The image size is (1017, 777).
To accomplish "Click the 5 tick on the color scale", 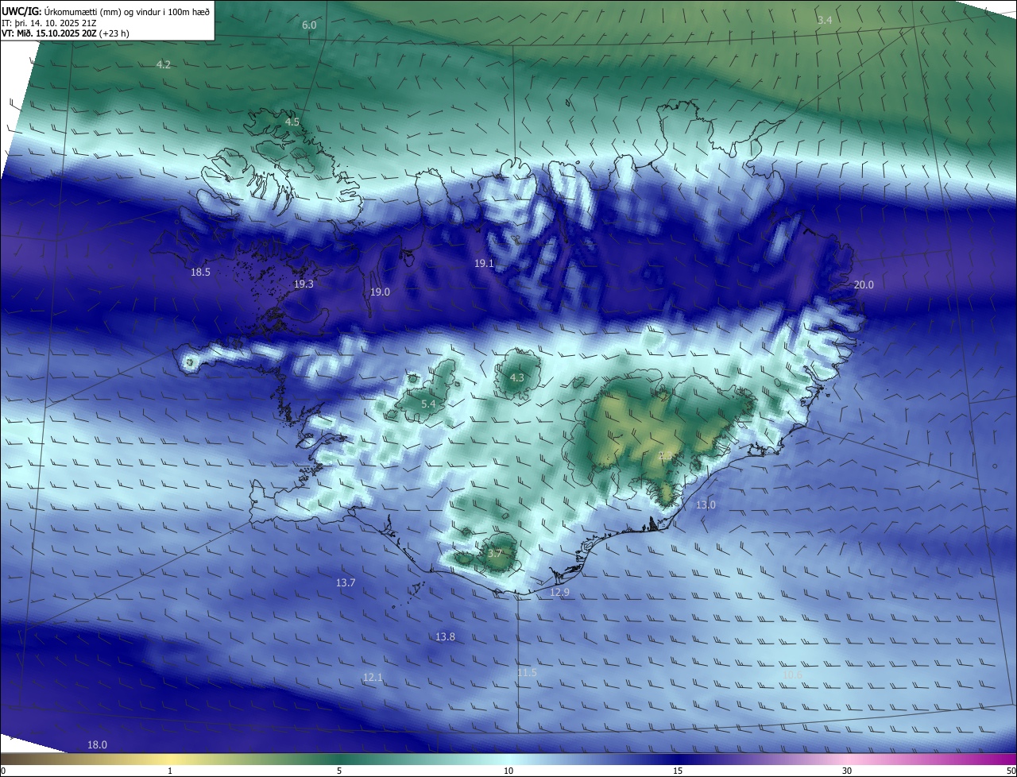I will [339, 771].
